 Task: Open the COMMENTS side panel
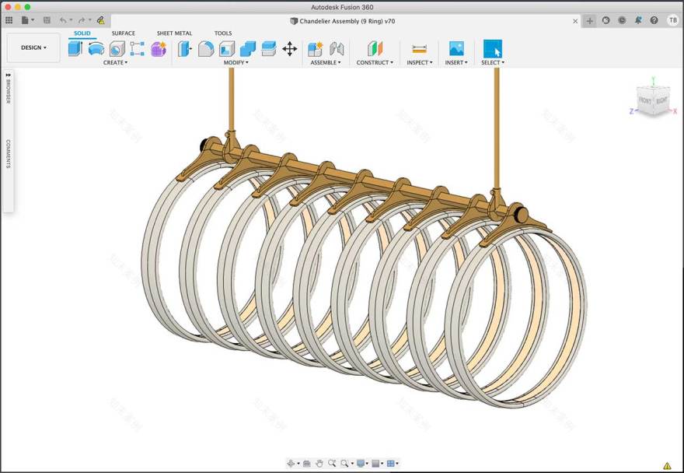point(8,154)
